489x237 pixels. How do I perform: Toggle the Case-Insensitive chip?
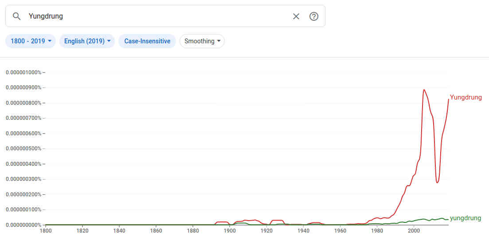pos(147,41)
